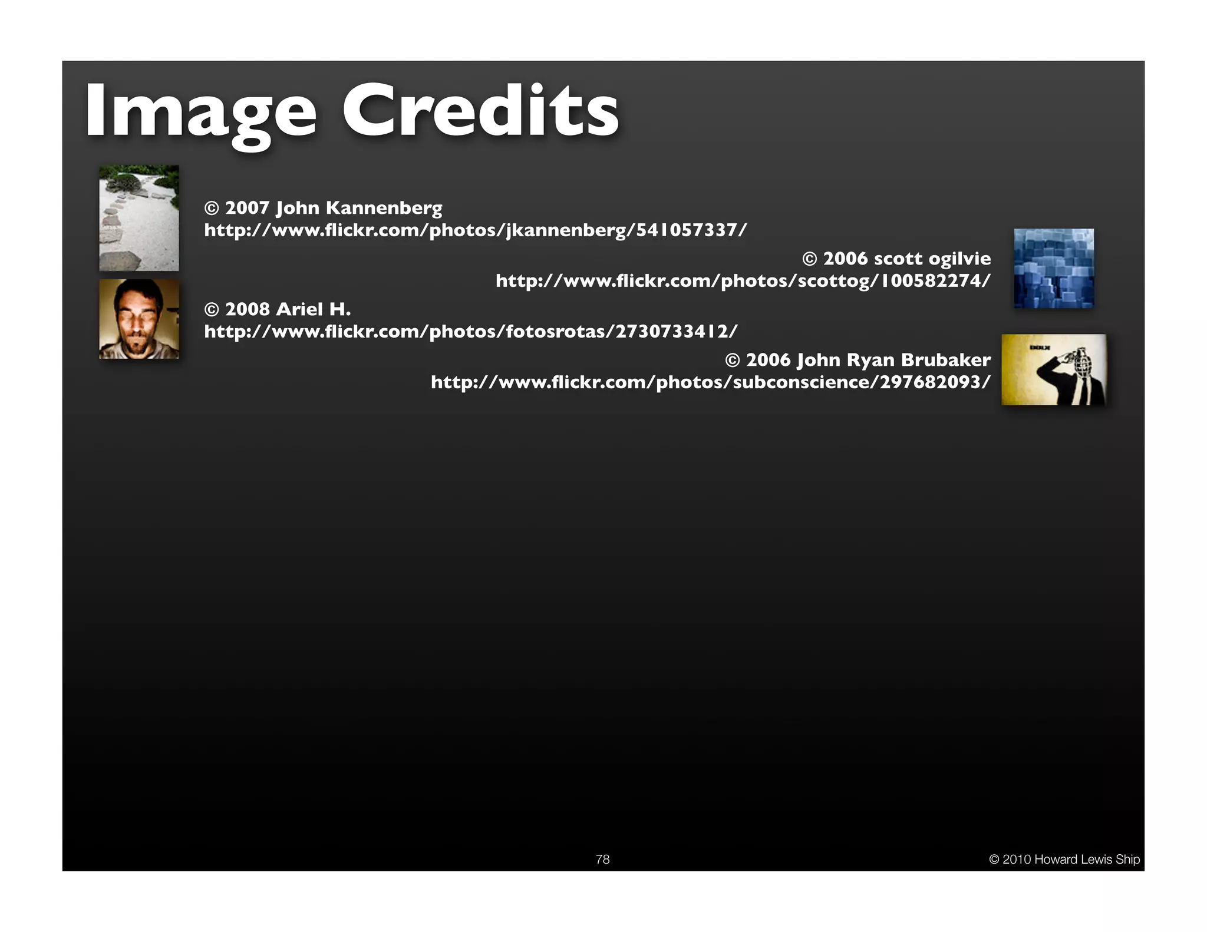
Task: Open the jkannenberg Flickr photo link
Action: point(475,230)
